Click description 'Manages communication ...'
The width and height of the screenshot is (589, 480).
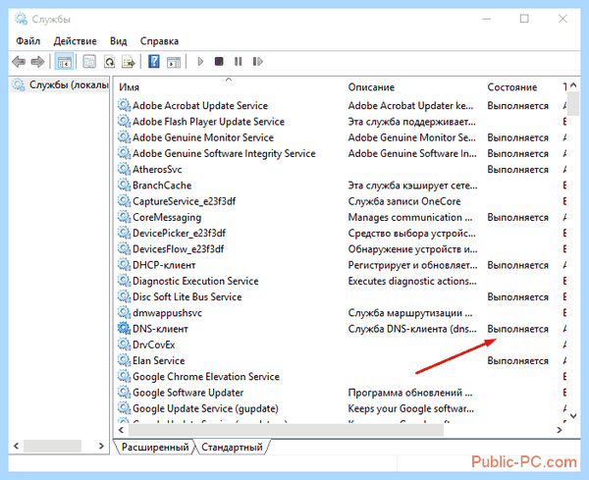point(410,217)
